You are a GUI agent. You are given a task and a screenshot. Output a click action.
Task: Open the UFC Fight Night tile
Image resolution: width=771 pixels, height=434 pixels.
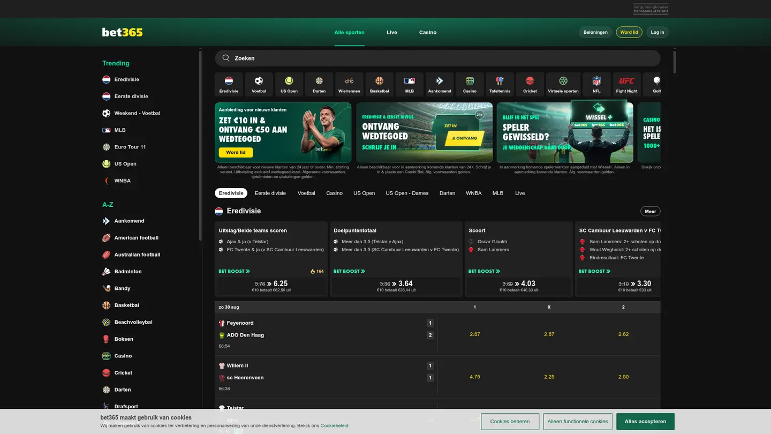(x=627, y=85)
